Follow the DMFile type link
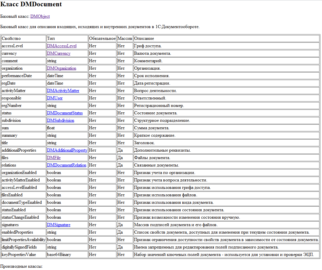322x270 pixels. [54, 158]
